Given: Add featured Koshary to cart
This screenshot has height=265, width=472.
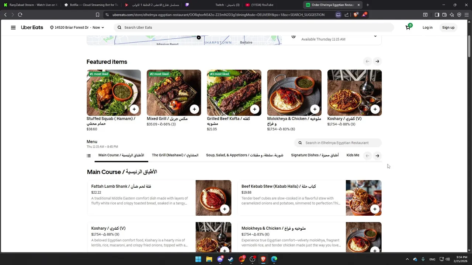Looking at the screenshot, I should (x=375, y=109).
